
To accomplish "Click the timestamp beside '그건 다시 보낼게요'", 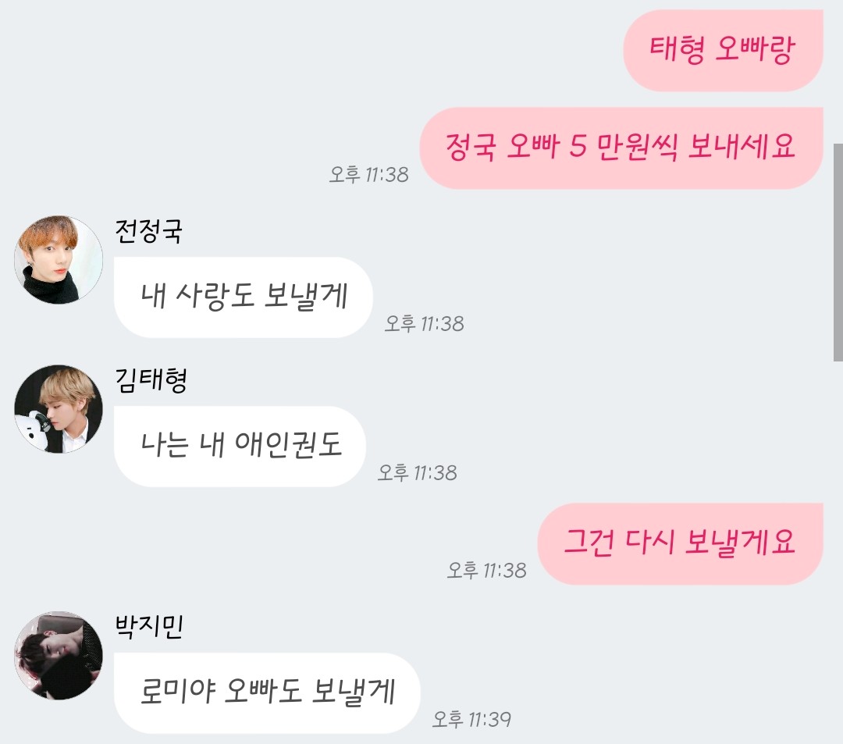I will (x=486, y=571).
